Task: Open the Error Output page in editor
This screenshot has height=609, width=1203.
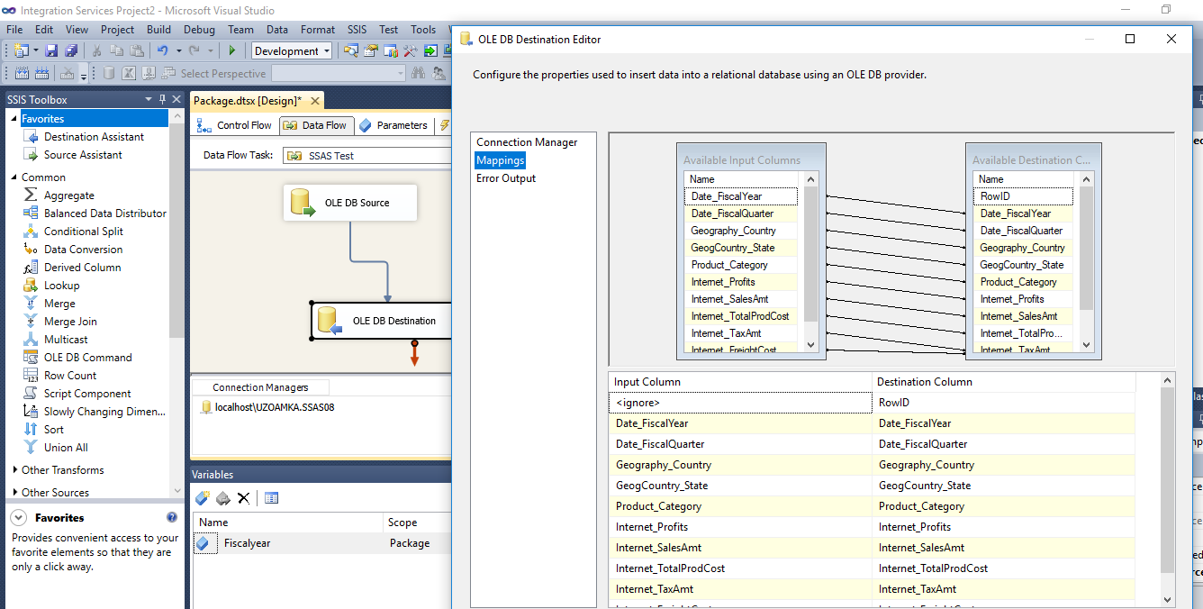Action: 506,178
